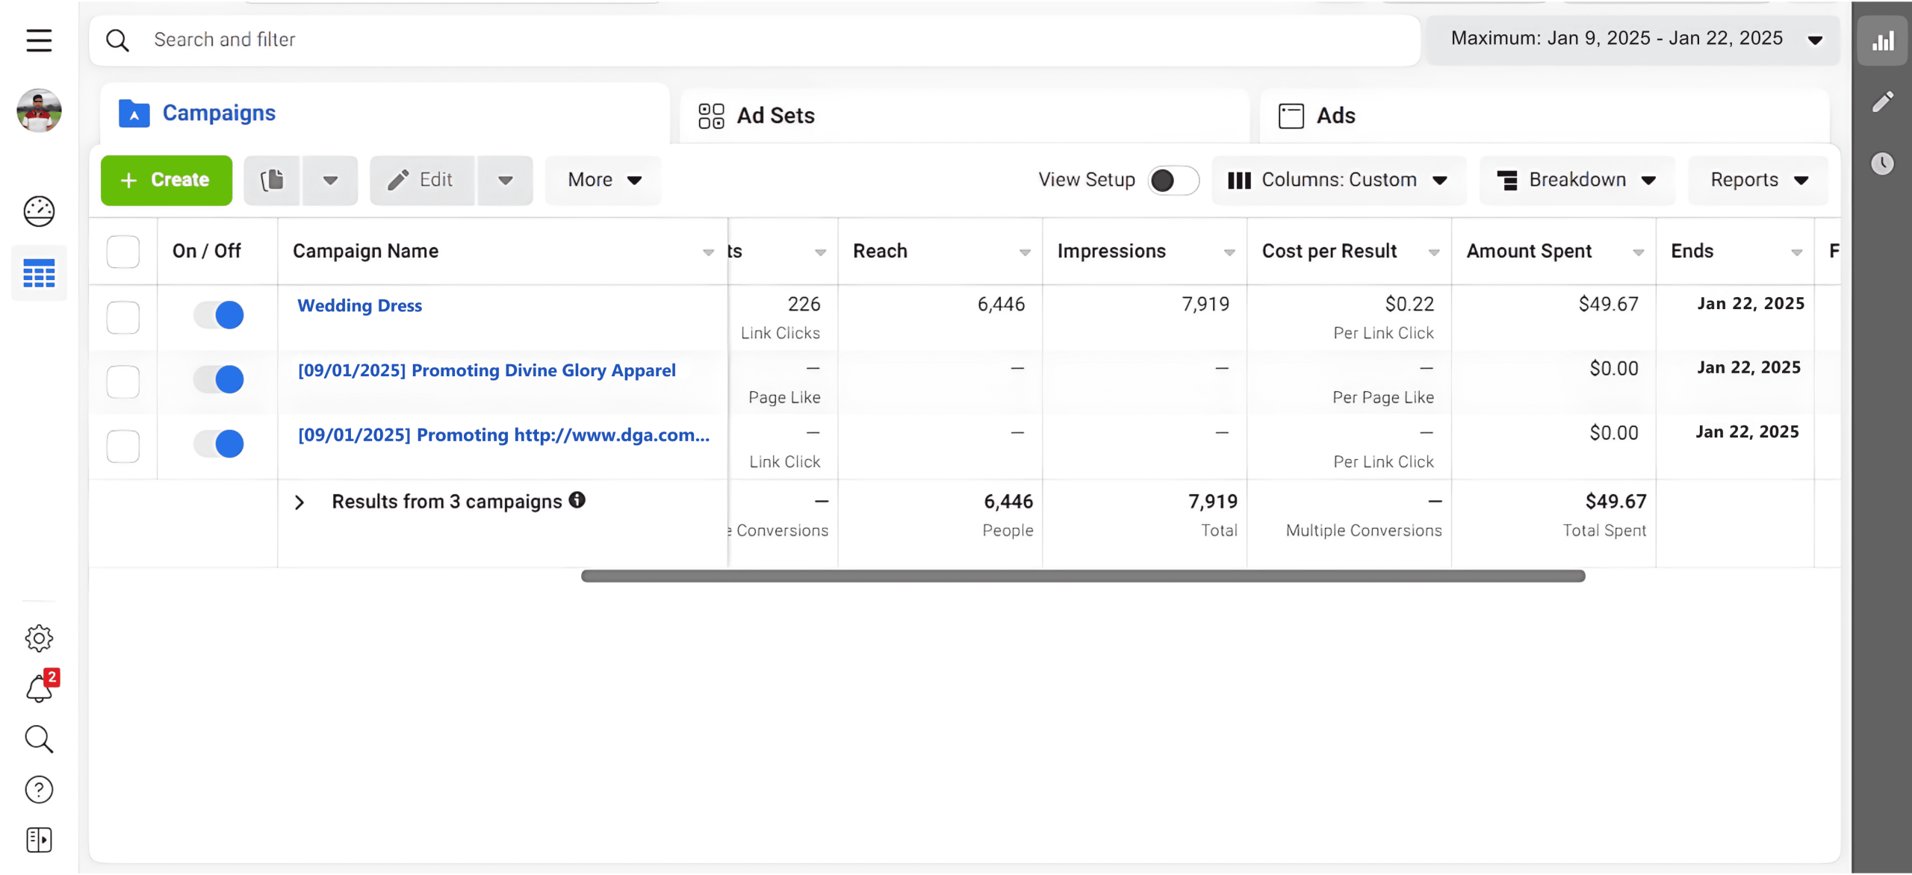Open Promoting Divine Glory Apparel campaign link
Screen dimensions: 1912x875
point(486,370)
